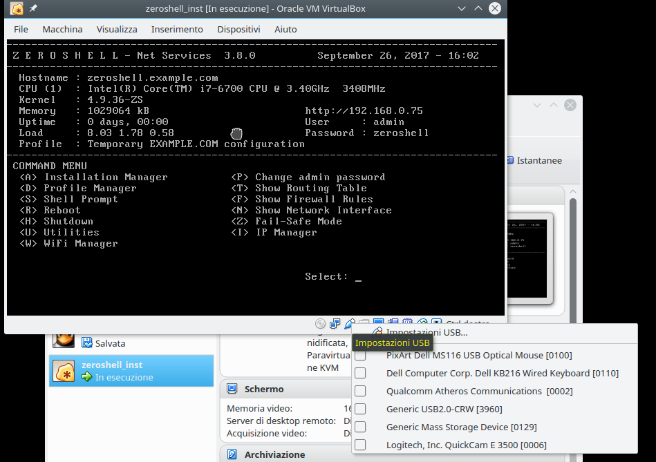Click the USB icon beside Impostazioni USB entry
The image size is (656, 462).
377,331
